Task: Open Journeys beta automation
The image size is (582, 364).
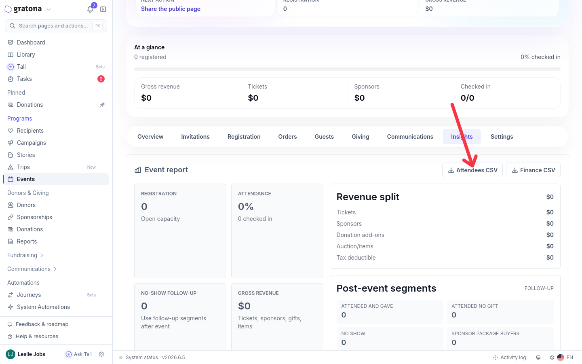Action: pyautogui.click(x=56, y=295)
